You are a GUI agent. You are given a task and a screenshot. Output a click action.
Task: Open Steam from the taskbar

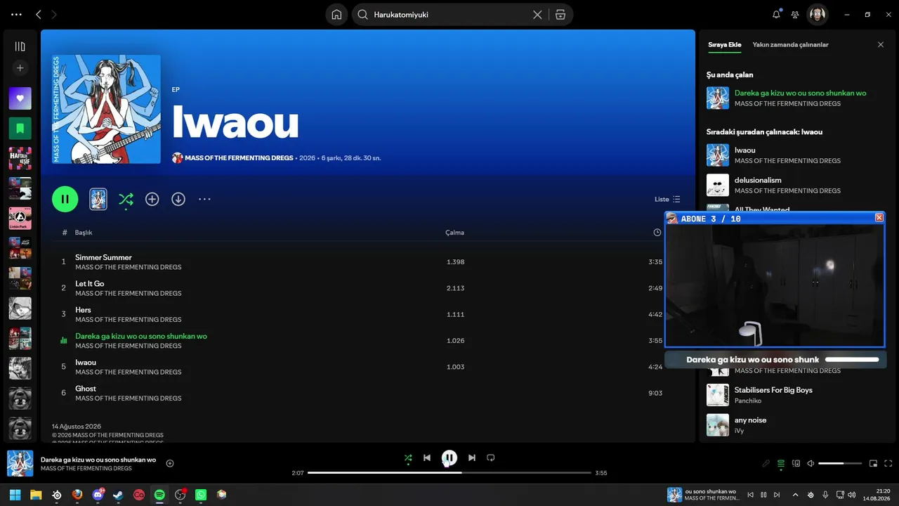point(118,495)
